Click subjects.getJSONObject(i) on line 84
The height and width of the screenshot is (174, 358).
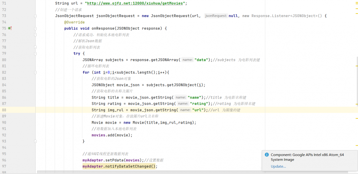175,85
